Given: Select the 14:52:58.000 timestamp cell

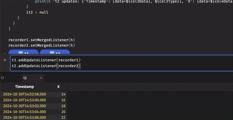Looking at the screenshot, I should click(x=25, y=94).
